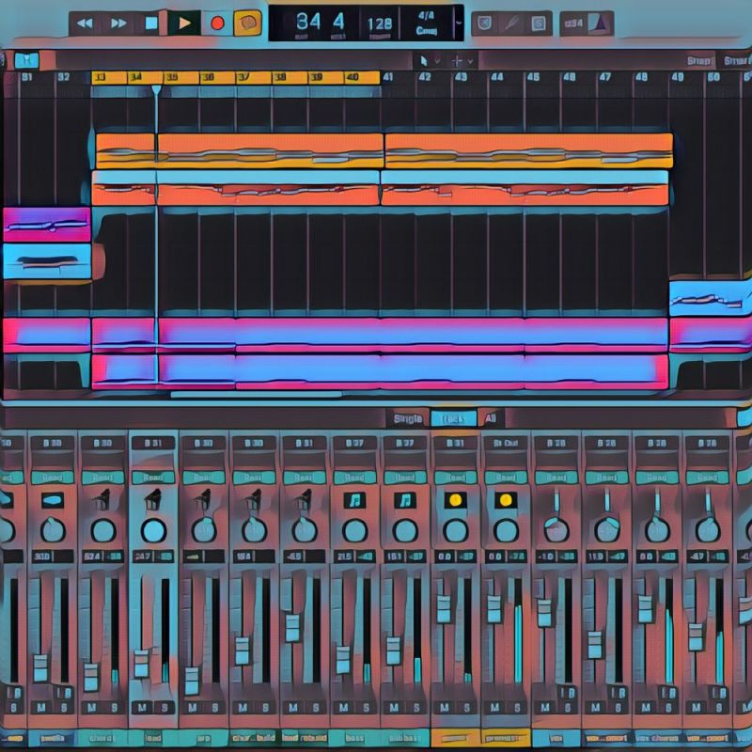Screen dimensions: 752x752
Task: Open the B 37 output slot on bass strip
Action: click(354, 443)
